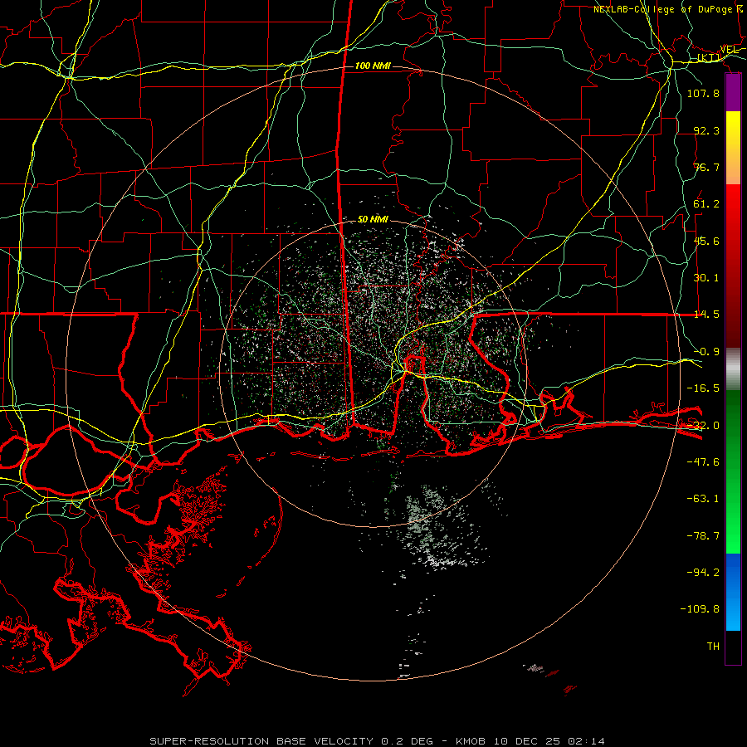Click the gray near-zero segment of the color bar

[x=733, y=369]
